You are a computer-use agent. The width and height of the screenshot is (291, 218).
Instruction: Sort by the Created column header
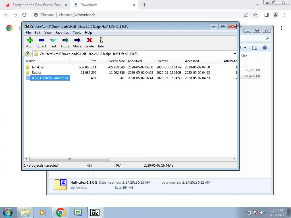[x=169, y=61]
